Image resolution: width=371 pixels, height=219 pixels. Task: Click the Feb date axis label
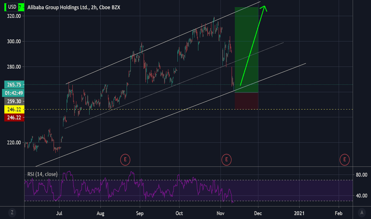339,213
